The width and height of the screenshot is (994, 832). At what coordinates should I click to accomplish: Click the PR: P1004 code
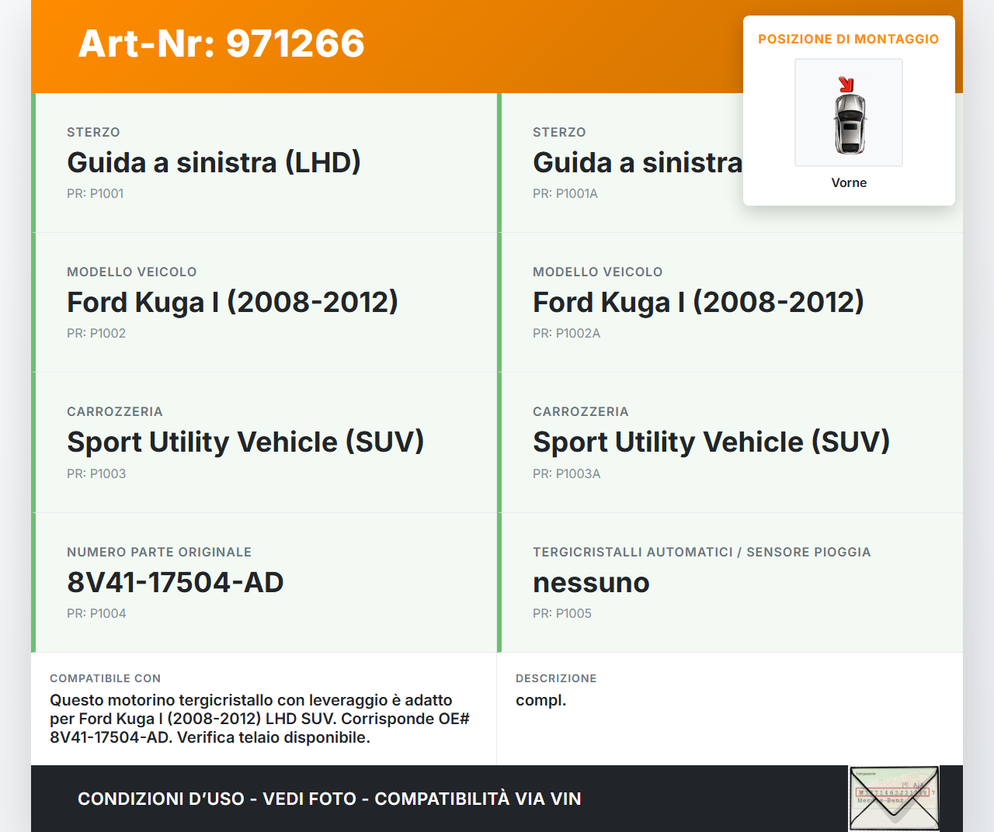click(96, 613)
